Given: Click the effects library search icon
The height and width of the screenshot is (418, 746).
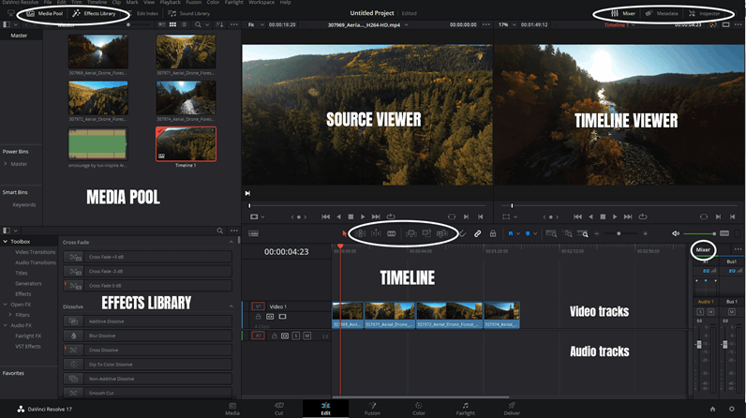Looking at the screenshot, I should [220, 231].
